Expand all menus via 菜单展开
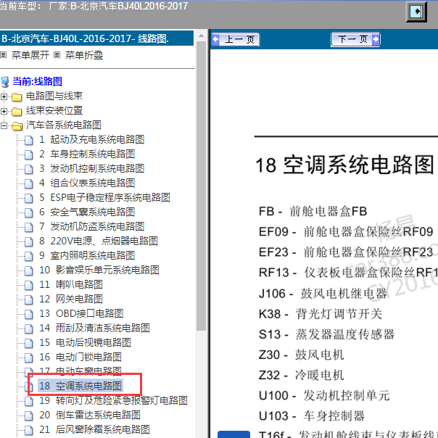 point(30,55)
